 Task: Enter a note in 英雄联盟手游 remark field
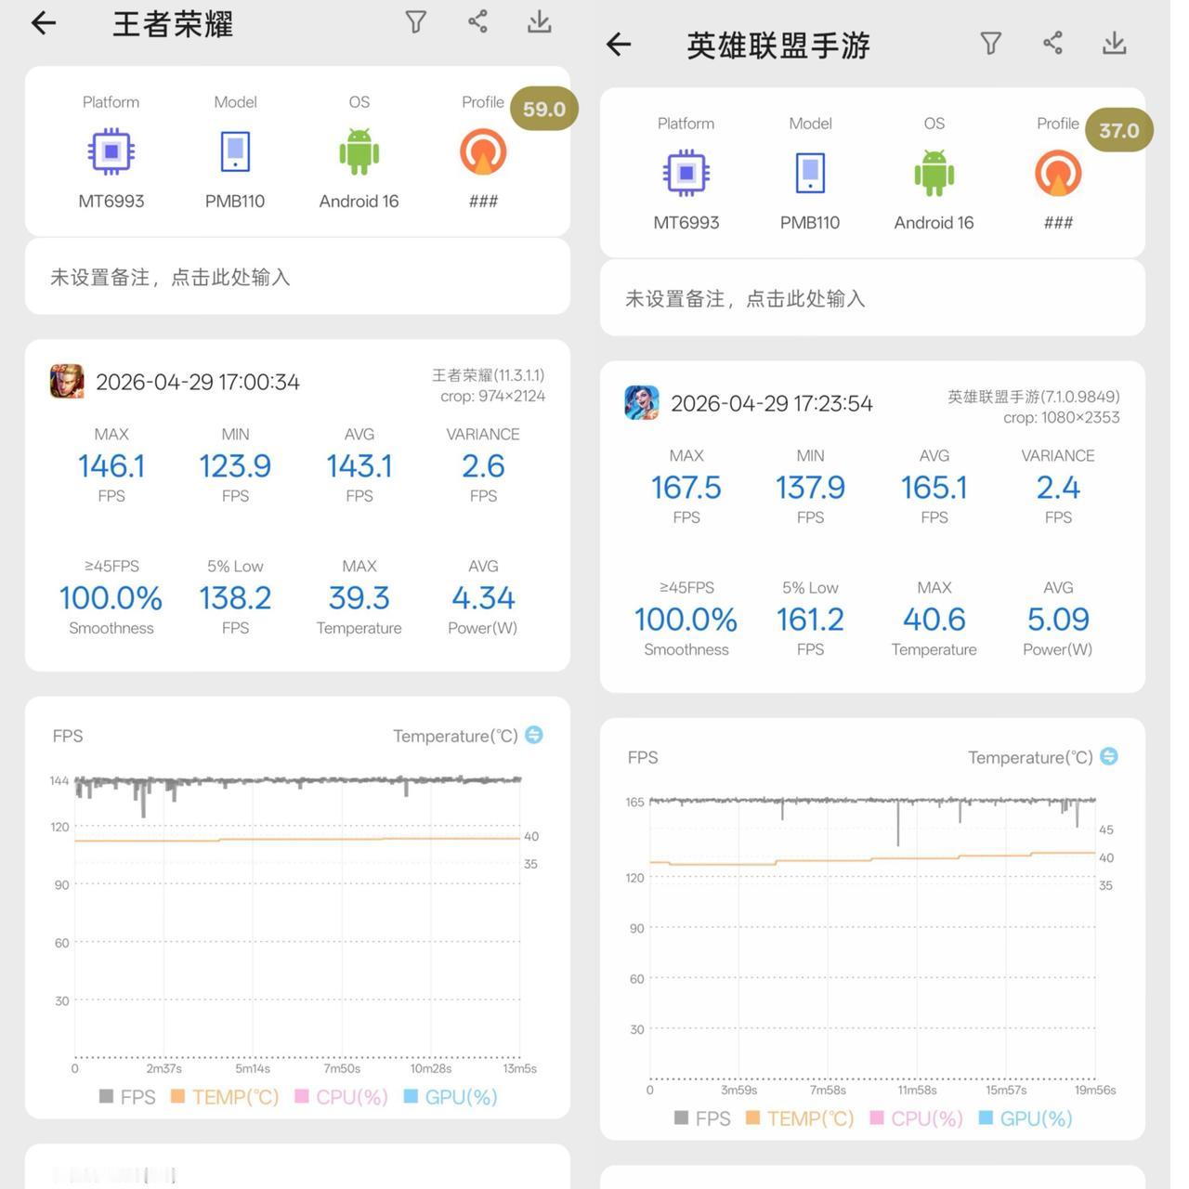pos(872,298)
